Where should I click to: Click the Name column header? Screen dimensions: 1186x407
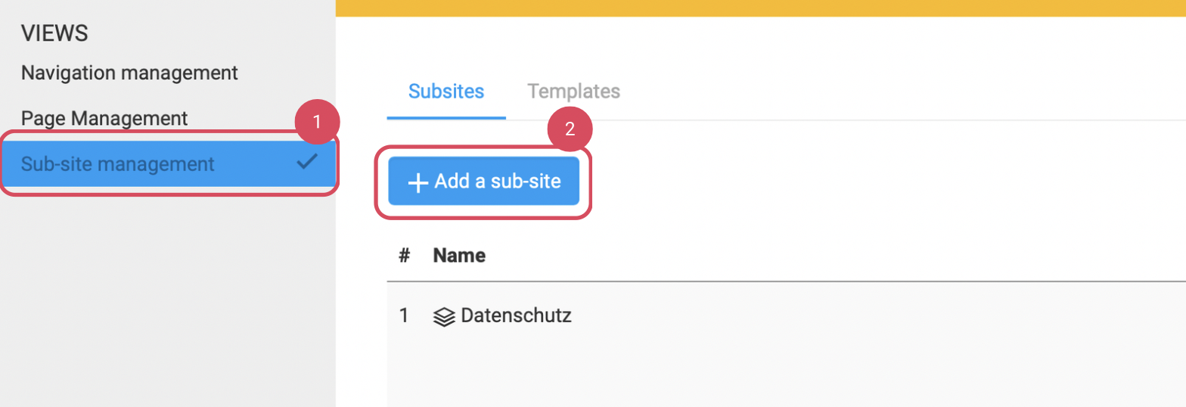(x=458, y=256)
